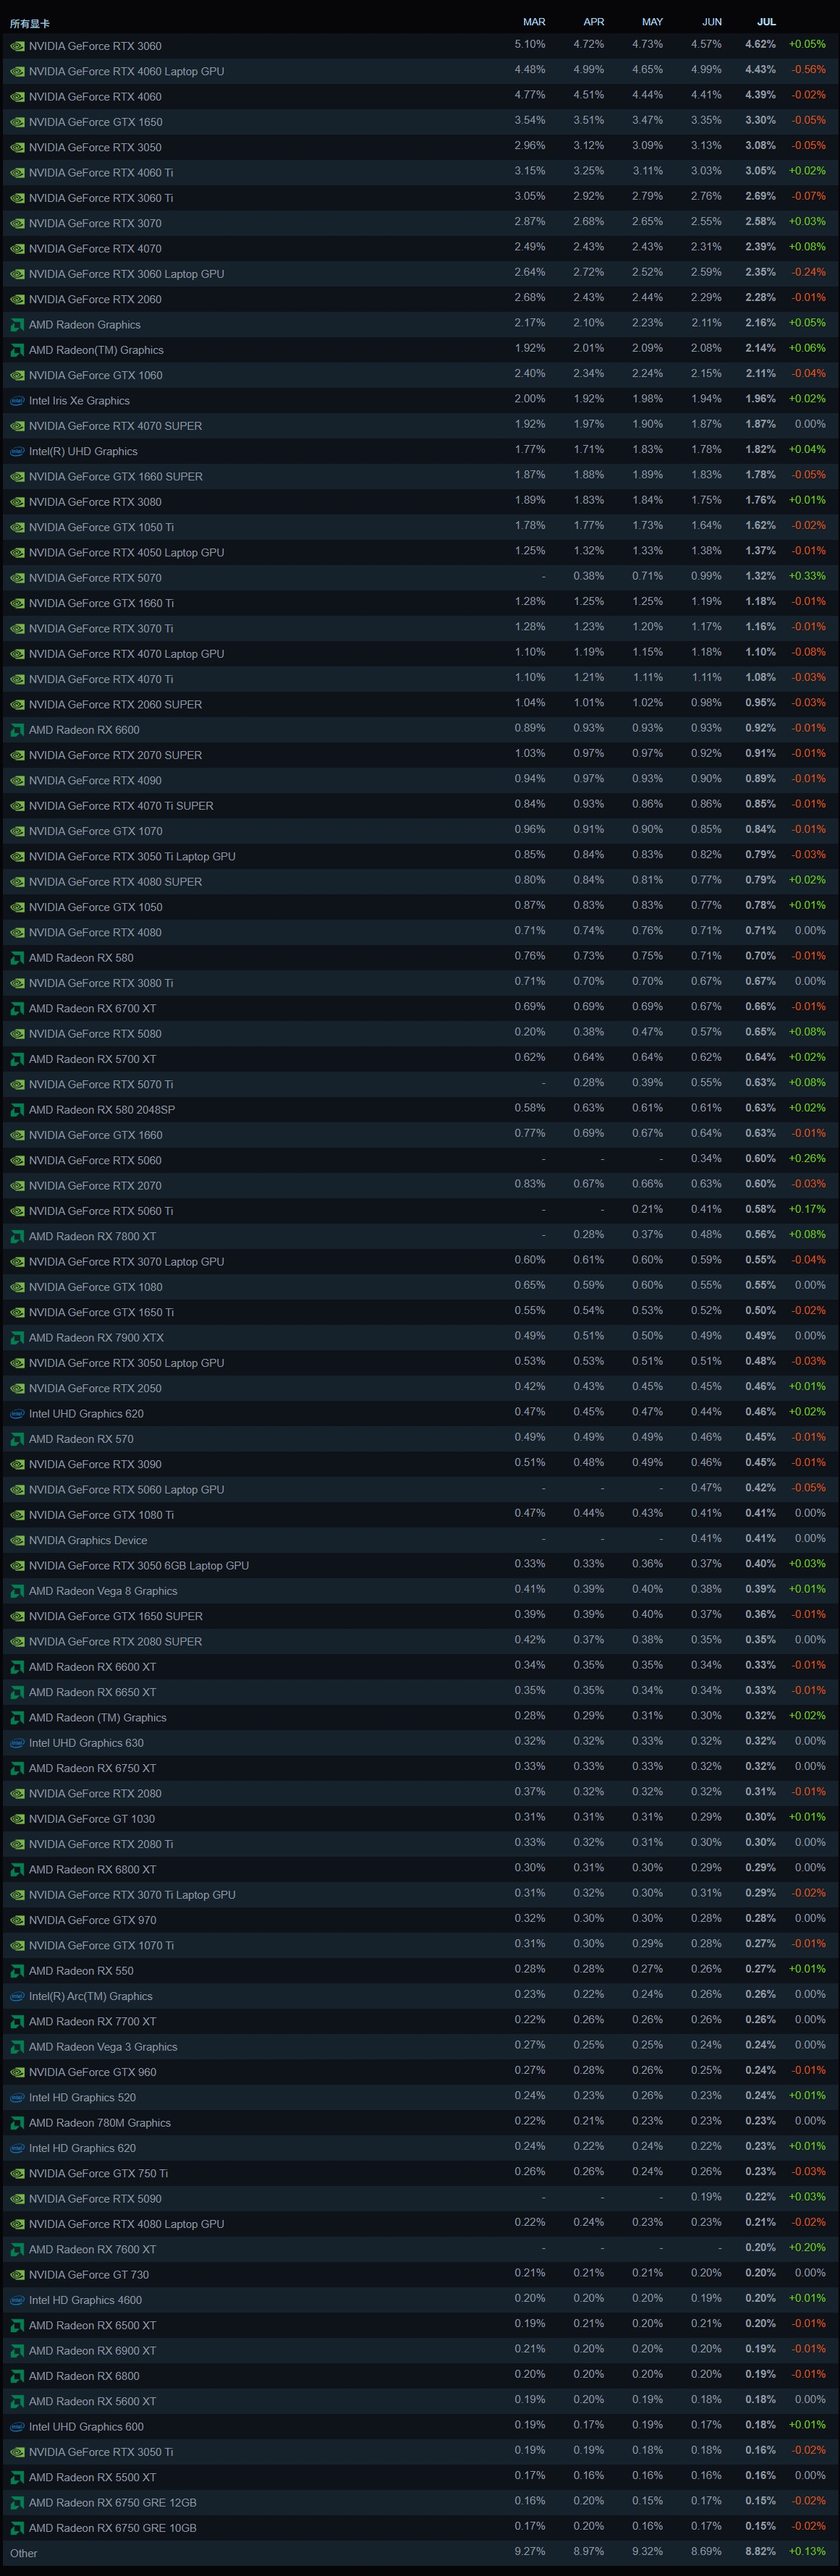This screenshot has height=2576, width=840.
Task: Select the JUL column header
Action: (766, 22)
